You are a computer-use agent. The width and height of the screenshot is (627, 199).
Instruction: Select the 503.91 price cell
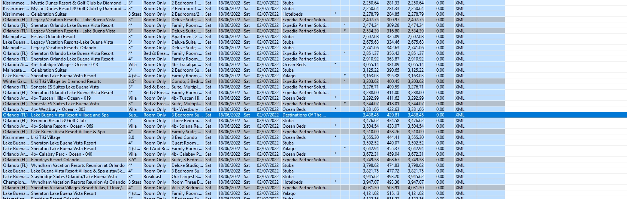(393, 188)
